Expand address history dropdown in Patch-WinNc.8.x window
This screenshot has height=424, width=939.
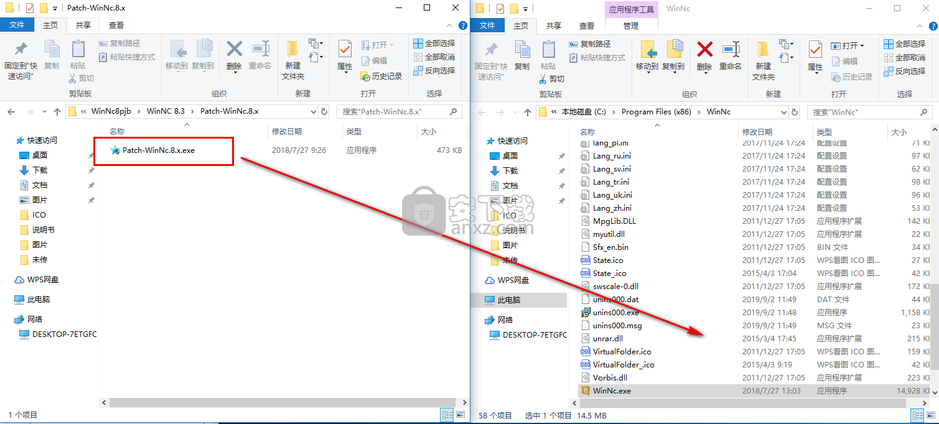click(x=314, y=111)
